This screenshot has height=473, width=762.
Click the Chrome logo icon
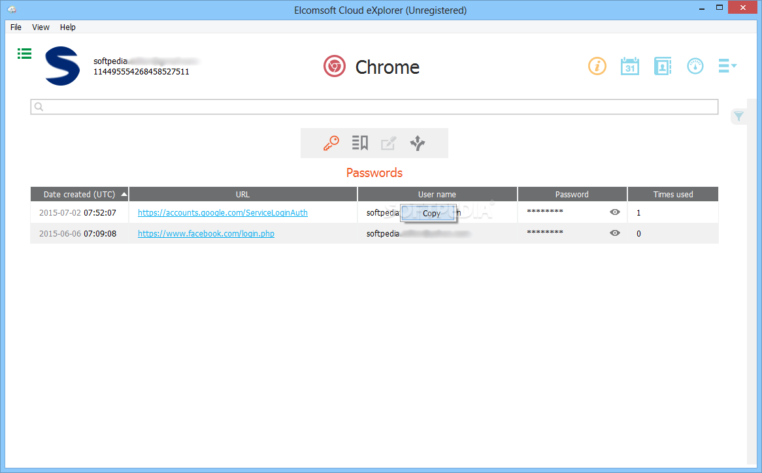click(x=335, y=67)
